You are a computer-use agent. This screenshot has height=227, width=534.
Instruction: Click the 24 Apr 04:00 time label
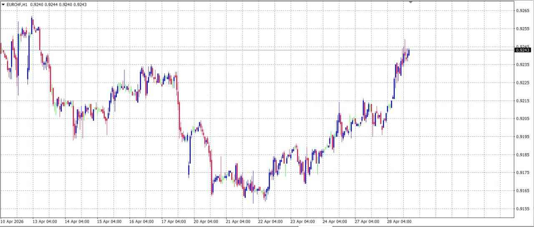coord(335,222)
